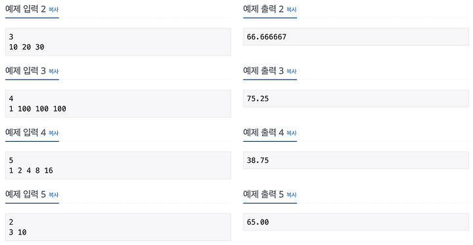Copy example input 4 via 복사 link

point(53,133)
